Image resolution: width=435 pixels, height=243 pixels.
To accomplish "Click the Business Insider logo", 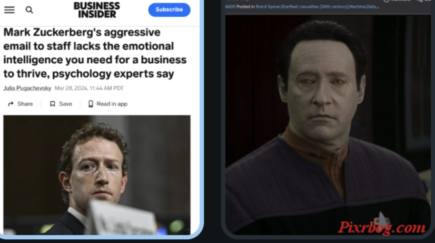I will (97, 10).
